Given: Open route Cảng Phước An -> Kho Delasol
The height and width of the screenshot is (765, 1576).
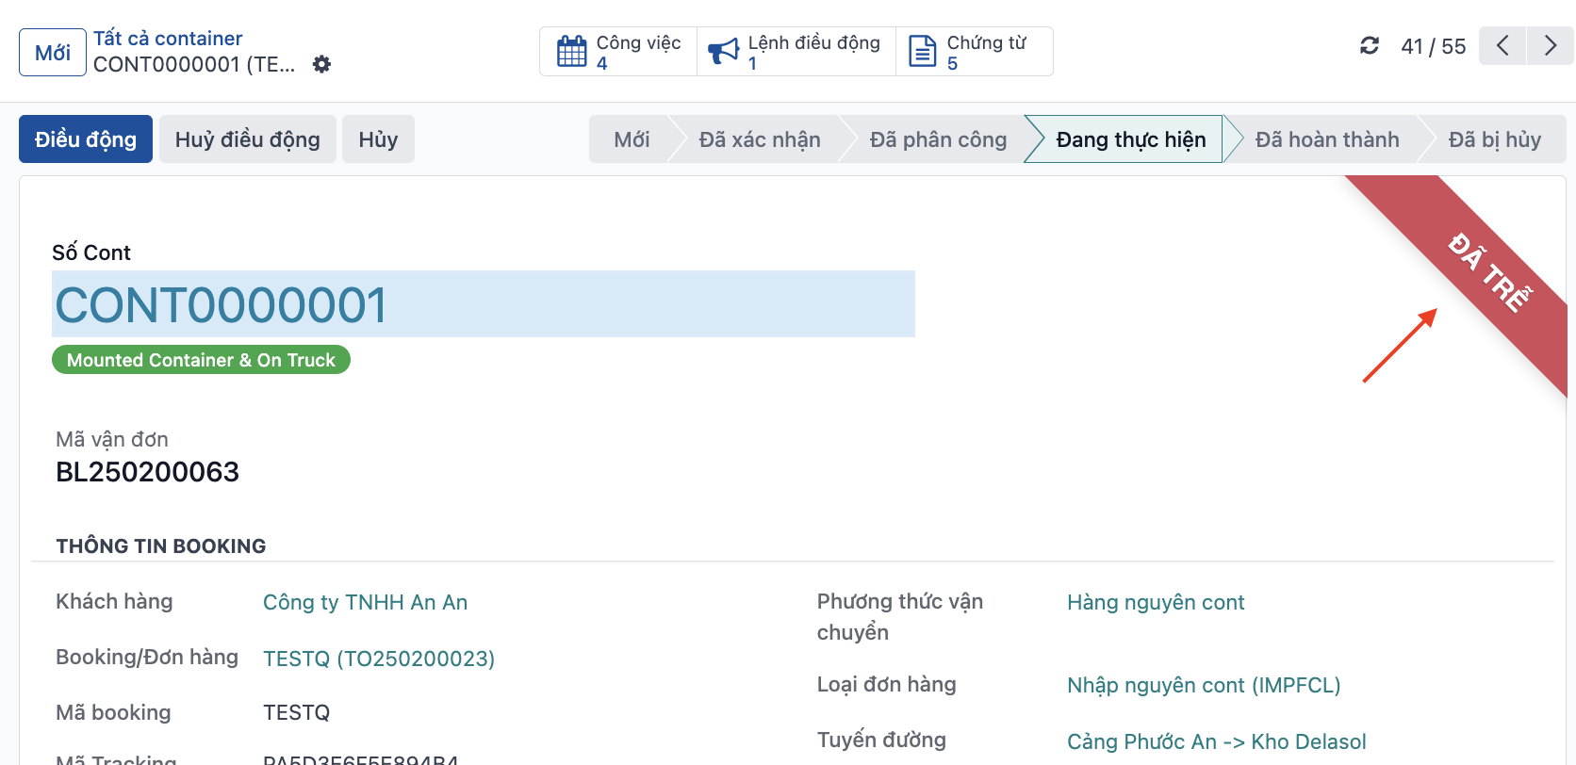Looking at the screenshot, I should click(x=1216, y=742).
